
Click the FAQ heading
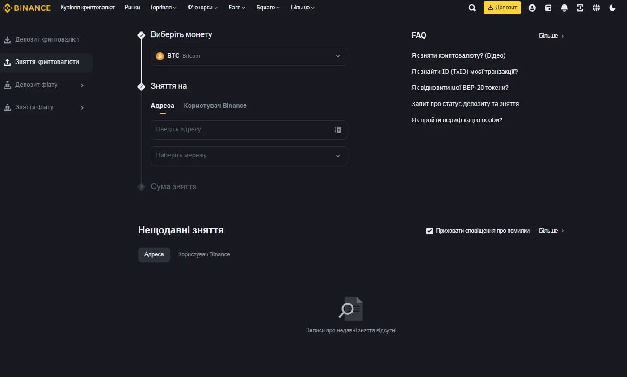pyautogui.click(x=419, y=35)
